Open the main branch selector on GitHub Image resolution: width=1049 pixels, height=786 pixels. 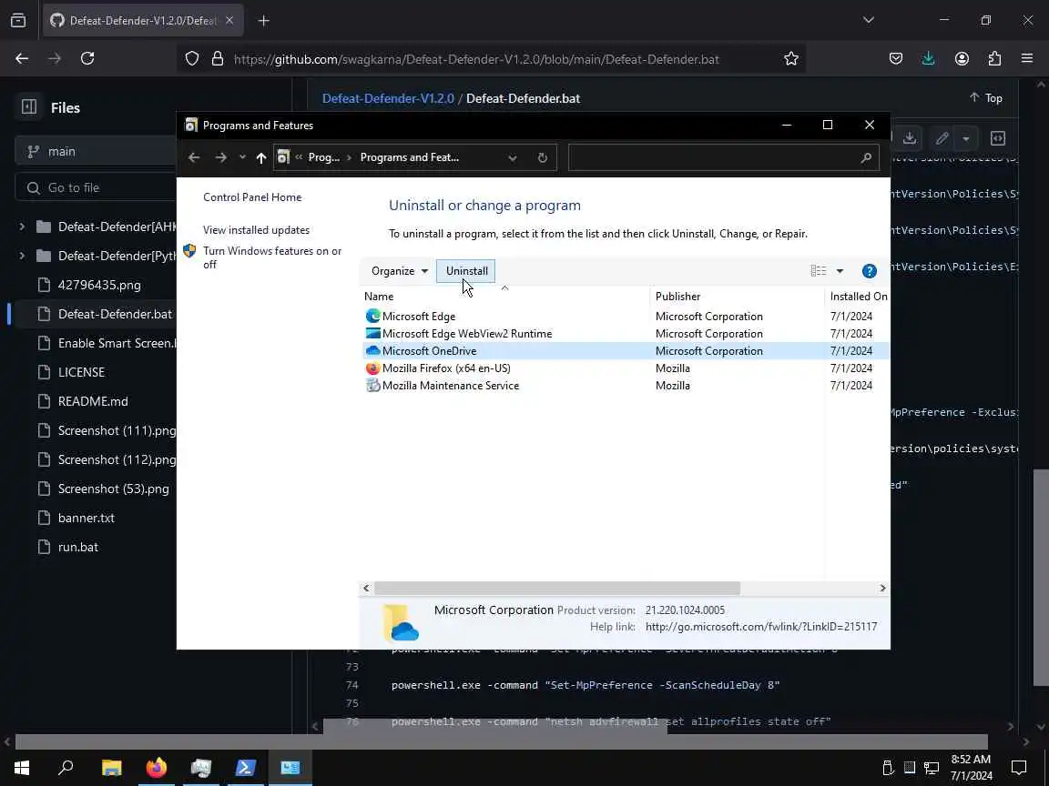(x=95, y=152)
